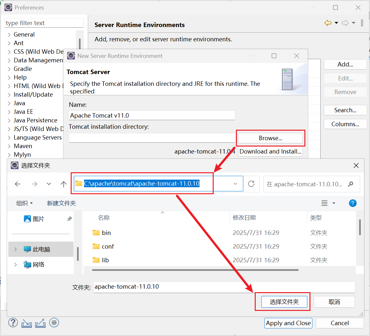
Task: Select 图片 in the navigation pane
Action: coord(39,219)
